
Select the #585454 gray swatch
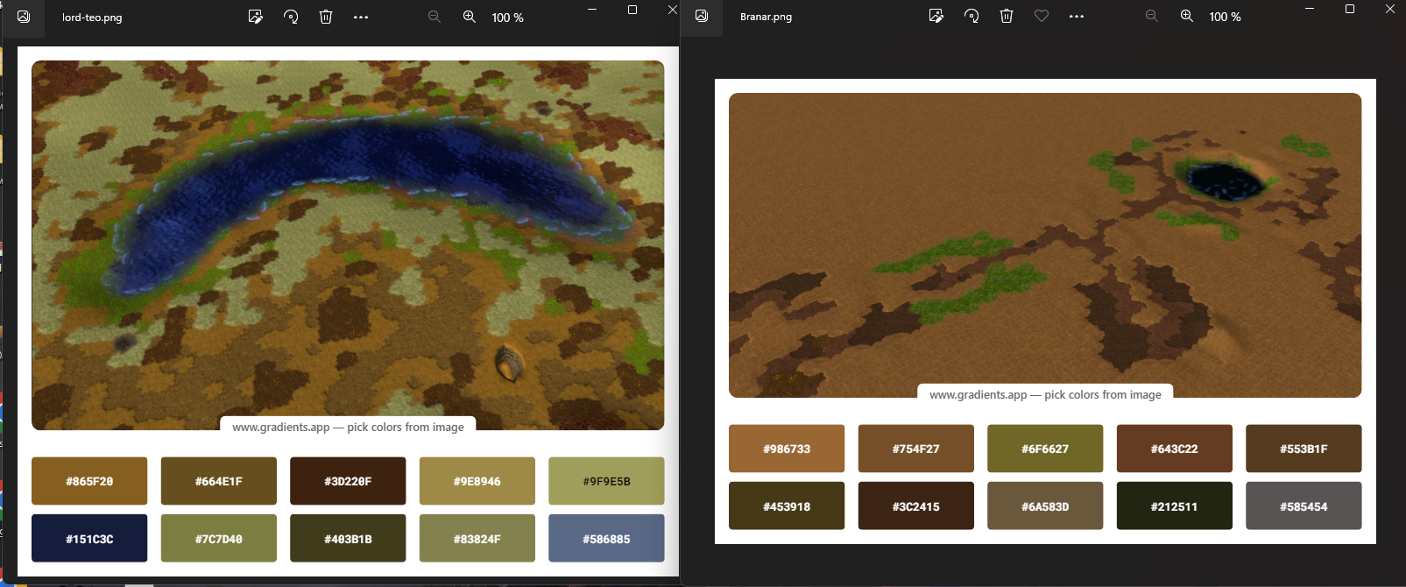pyautogui.click(x=1304, y=506)
